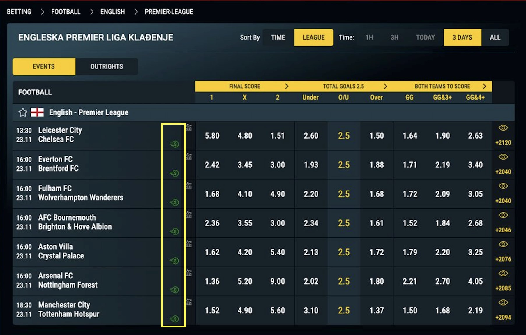Go to Premier-League breadcrumb link
526x335 pixels.
[x=169, y=12]
